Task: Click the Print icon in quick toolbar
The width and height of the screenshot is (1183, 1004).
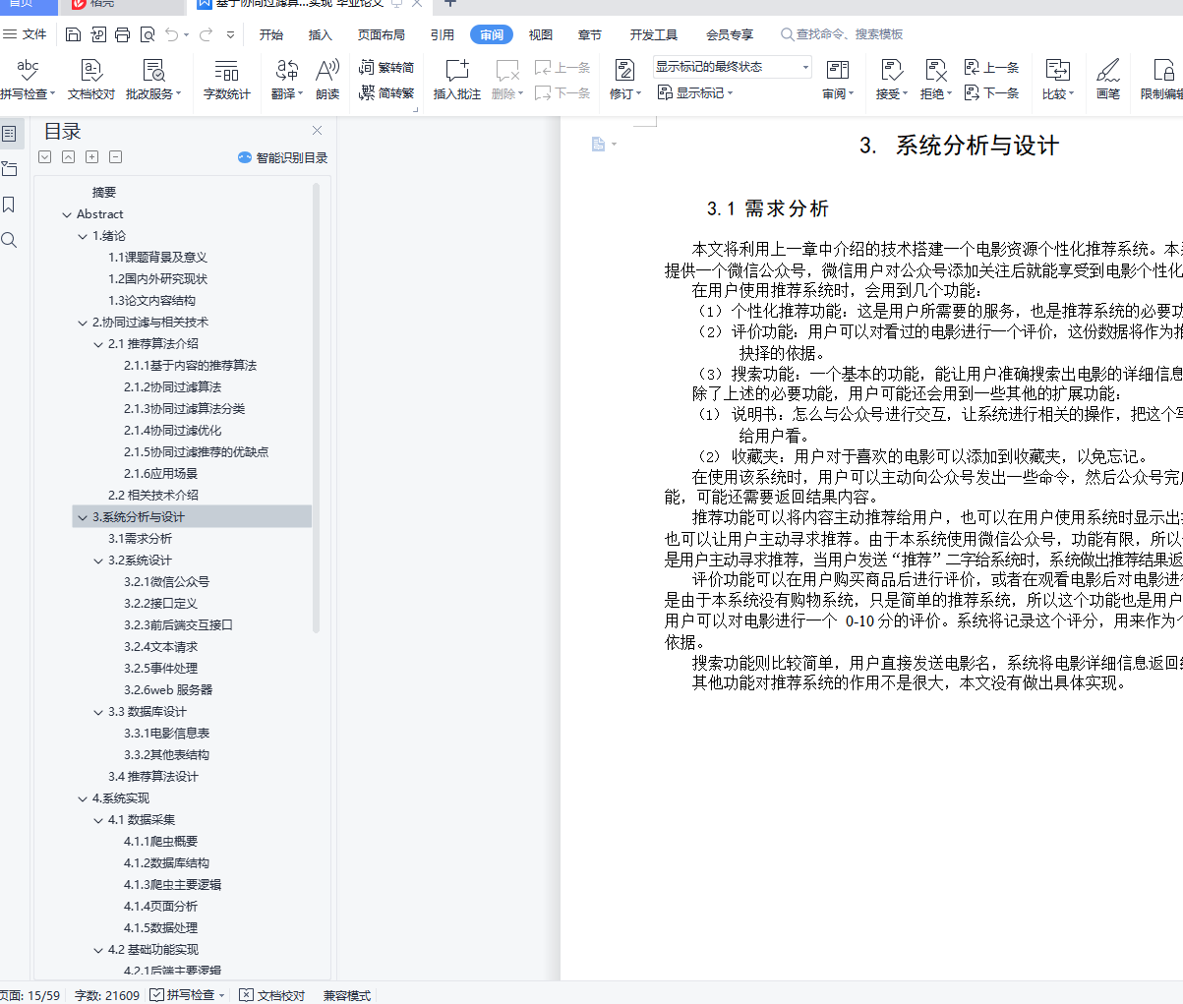Action: pos(123,34)
